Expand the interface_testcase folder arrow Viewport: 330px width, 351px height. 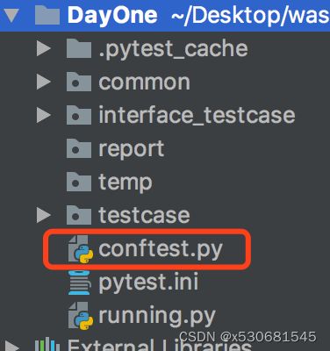point(44,116)
